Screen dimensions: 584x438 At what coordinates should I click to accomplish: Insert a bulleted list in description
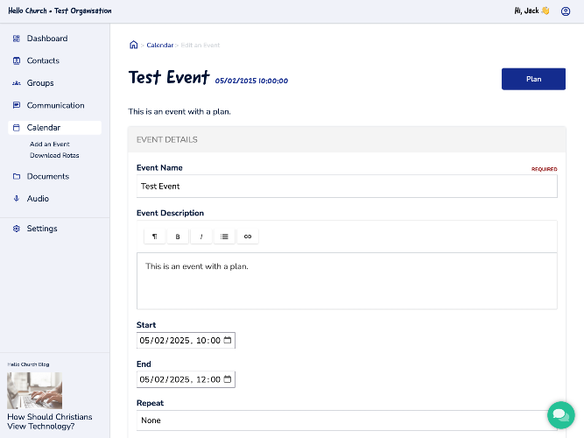[x=224, y=237]
